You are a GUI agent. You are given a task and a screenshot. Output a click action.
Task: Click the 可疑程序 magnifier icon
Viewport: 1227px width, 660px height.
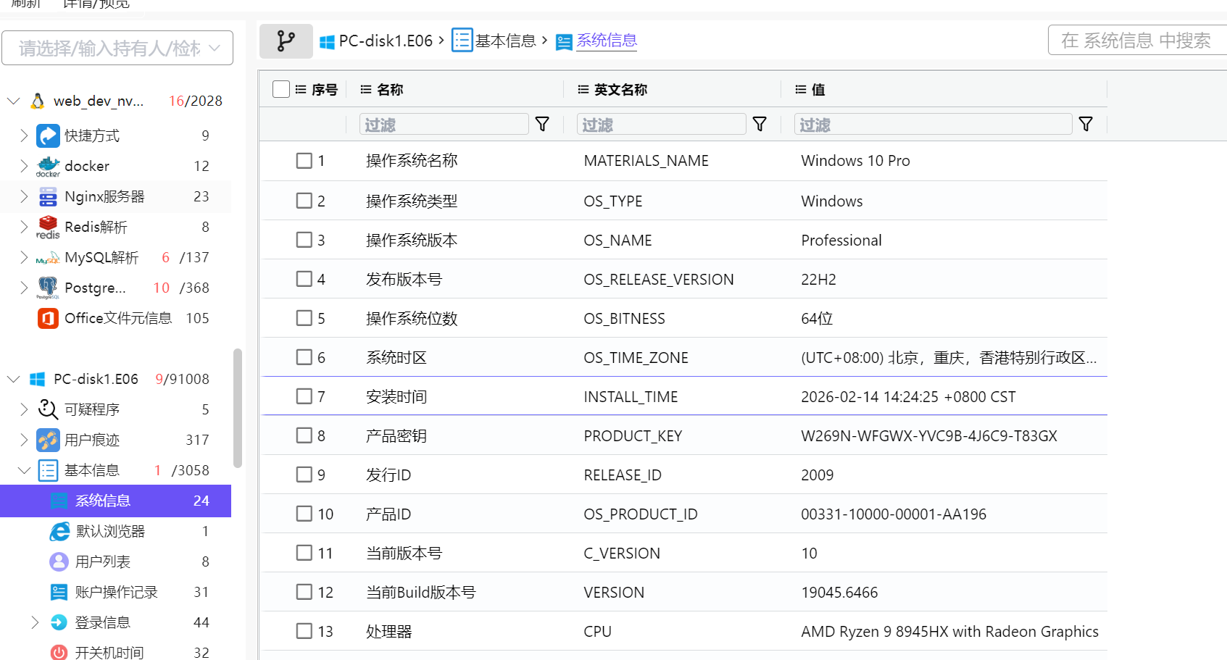[x=48, y=409]
